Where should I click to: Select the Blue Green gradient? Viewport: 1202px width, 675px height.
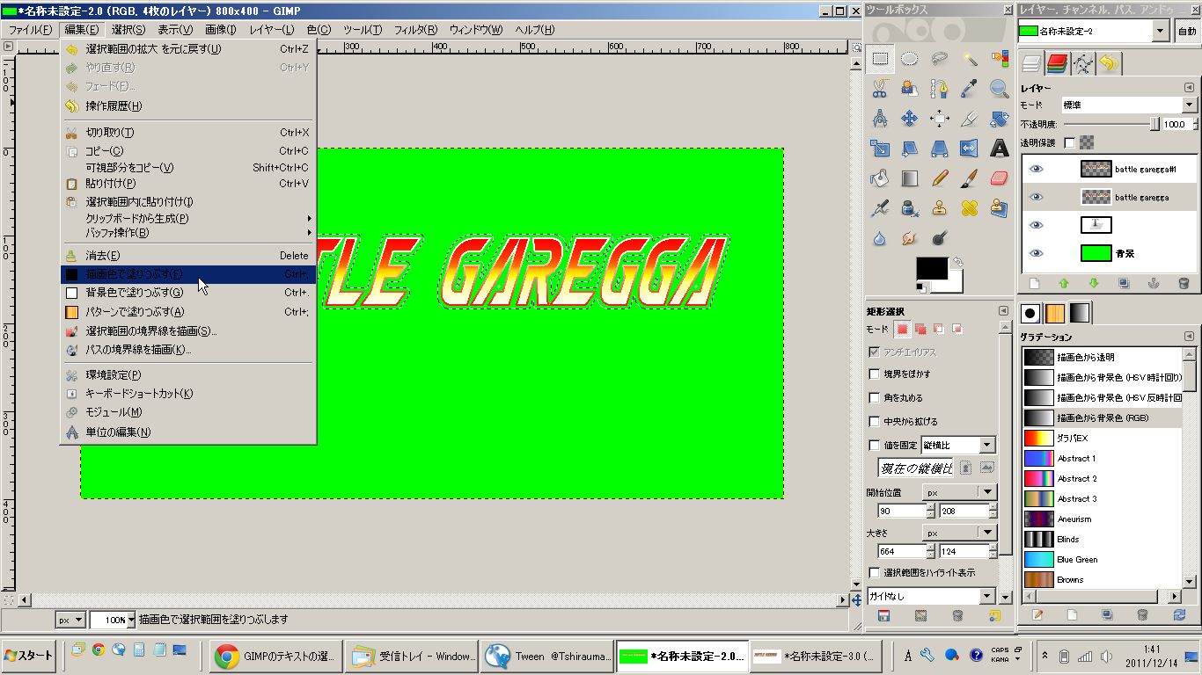point(1102,559)
